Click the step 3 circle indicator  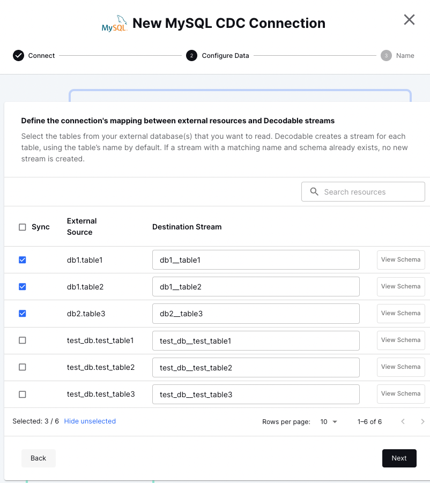386,55
